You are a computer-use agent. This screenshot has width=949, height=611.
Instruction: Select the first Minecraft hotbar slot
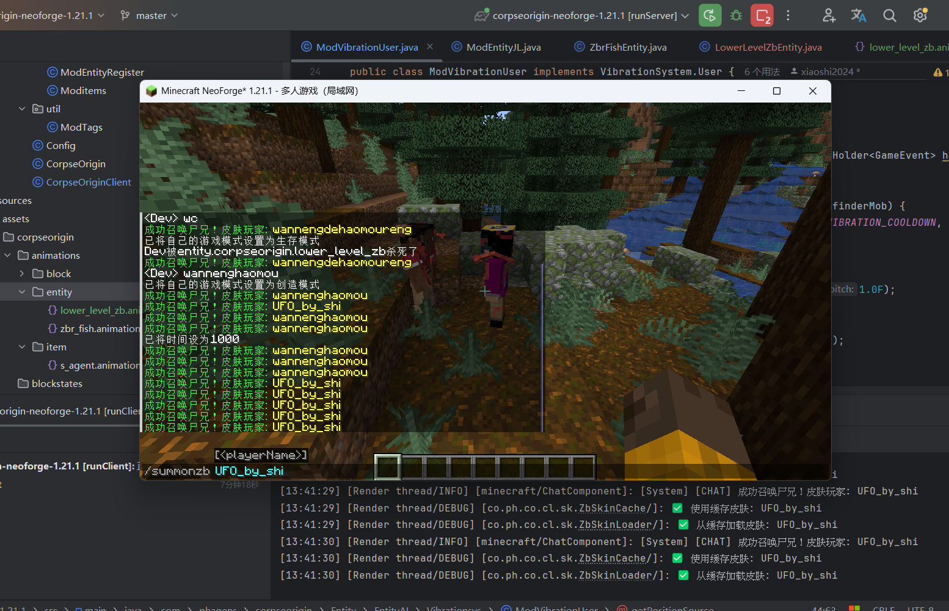[x=388, y=468]
